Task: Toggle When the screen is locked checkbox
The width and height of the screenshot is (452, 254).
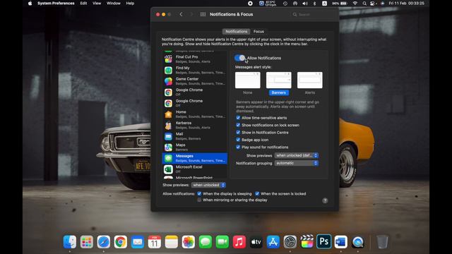Action: click(257, 193)
